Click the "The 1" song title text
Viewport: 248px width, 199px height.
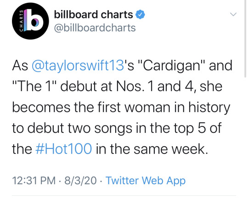click(x=34, y=86)
